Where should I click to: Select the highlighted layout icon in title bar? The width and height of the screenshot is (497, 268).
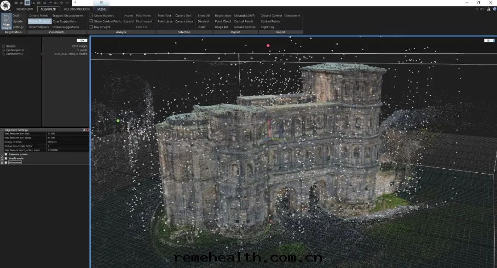27,3
